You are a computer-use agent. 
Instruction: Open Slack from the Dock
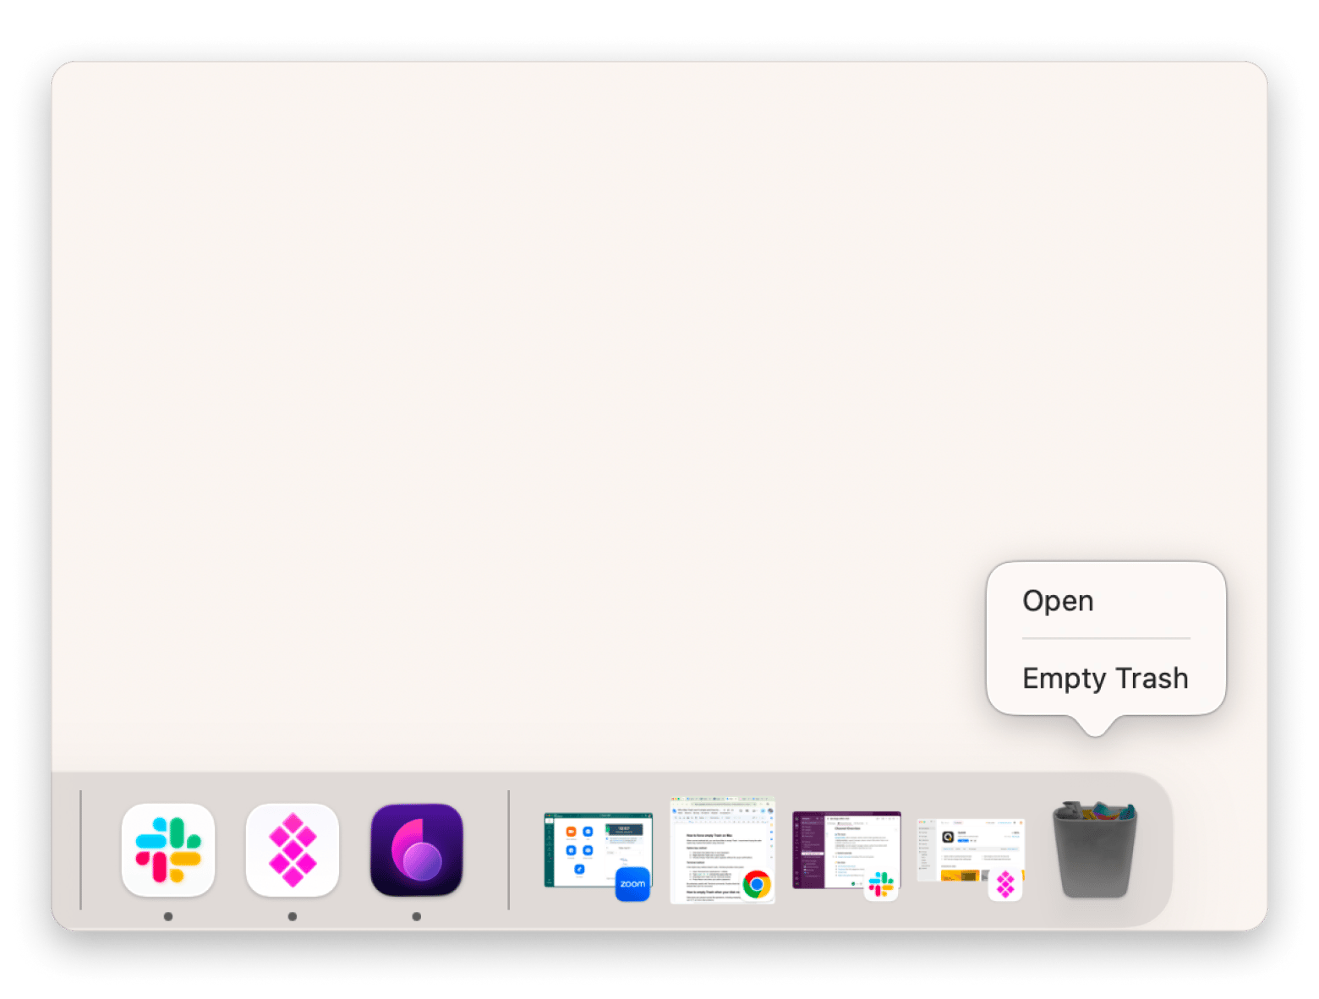coord(168,849)
